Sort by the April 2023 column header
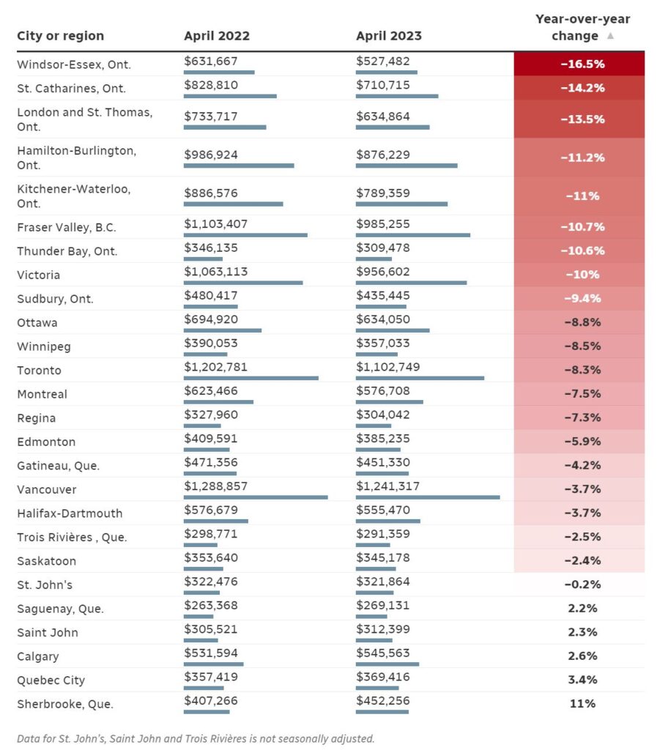 pyautogui.click(x=389, y=36)
